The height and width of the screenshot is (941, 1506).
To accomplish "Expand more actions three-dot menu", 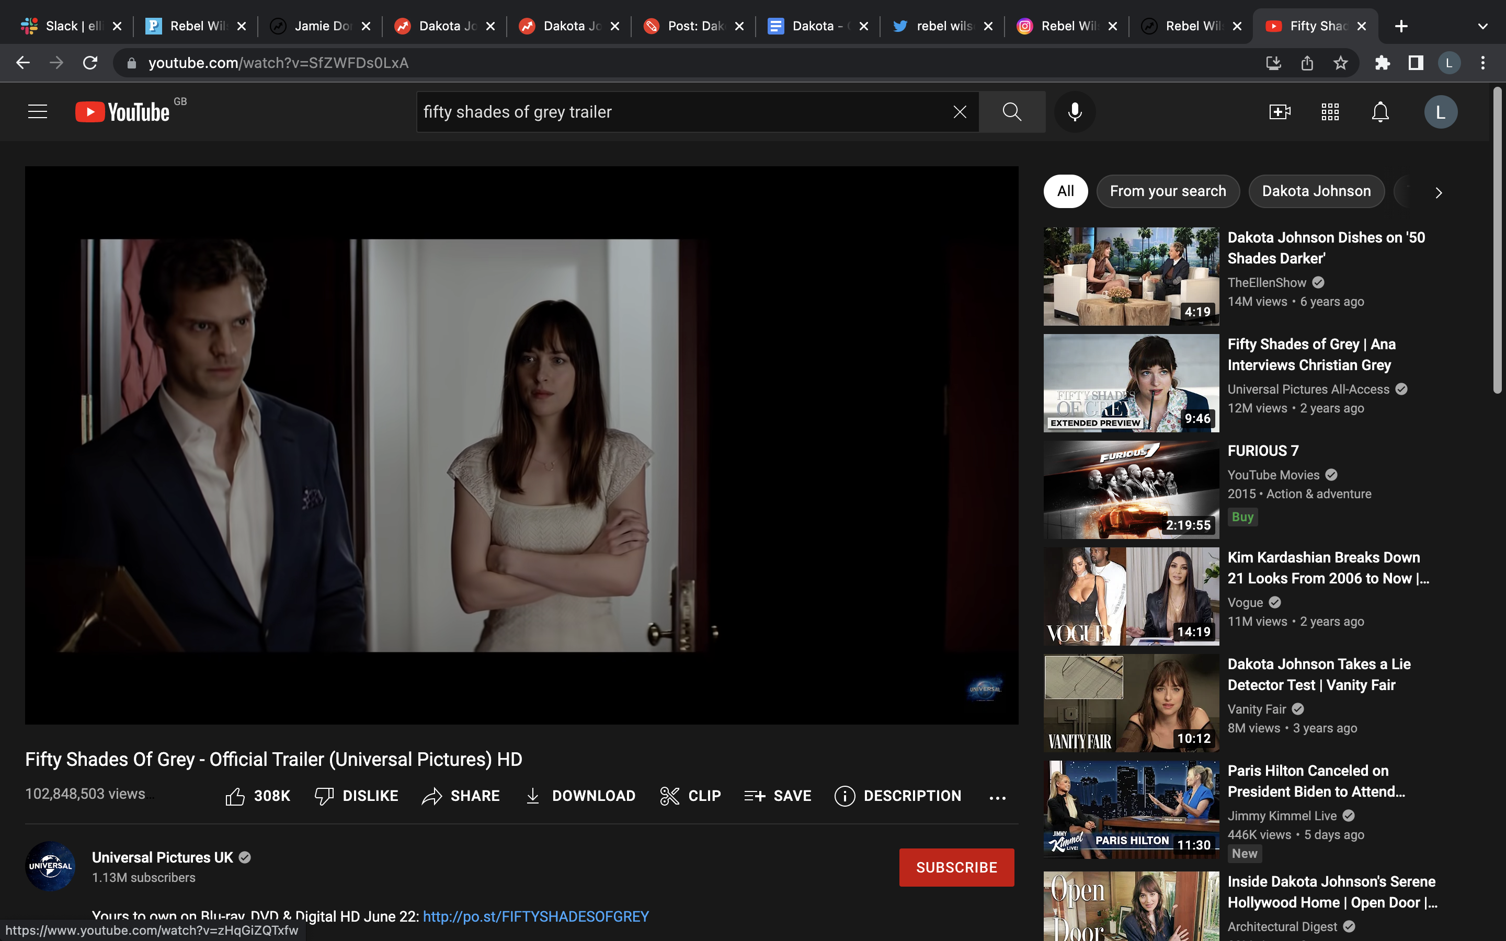I will 997,797.
